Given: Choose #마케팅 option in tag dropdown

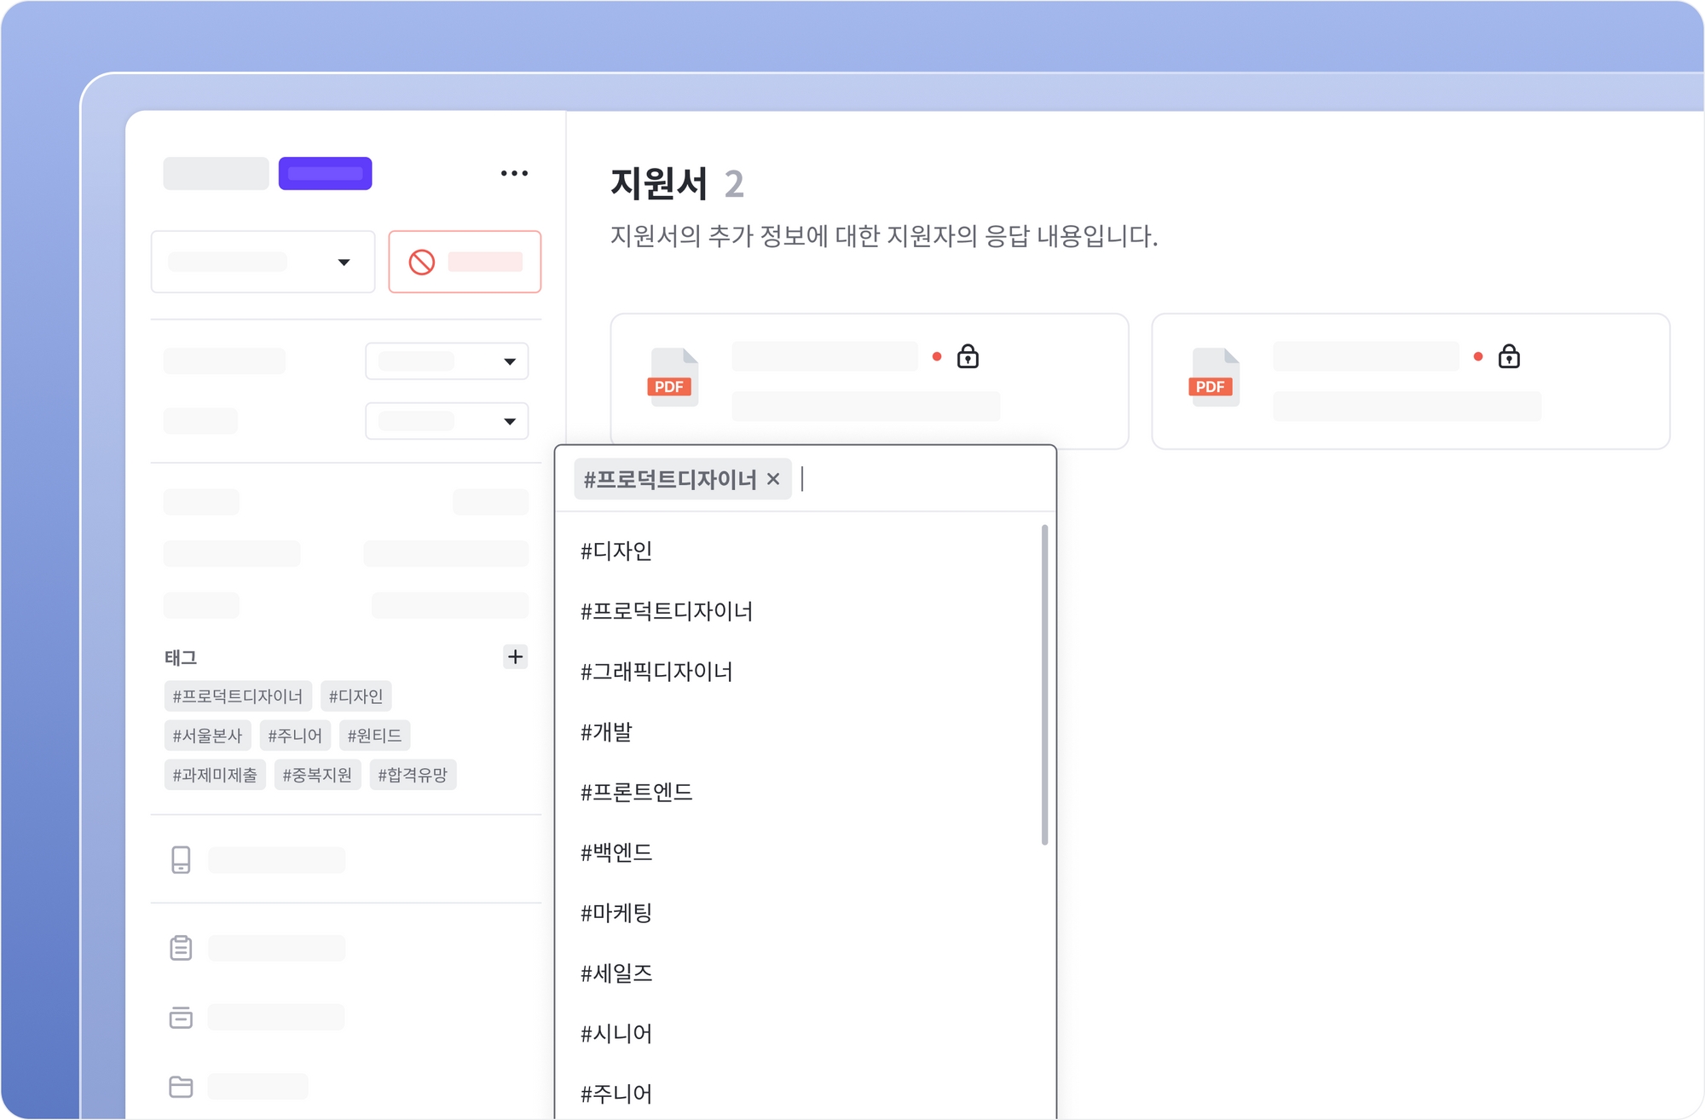Looking at the screenshot, I should 616,913.
